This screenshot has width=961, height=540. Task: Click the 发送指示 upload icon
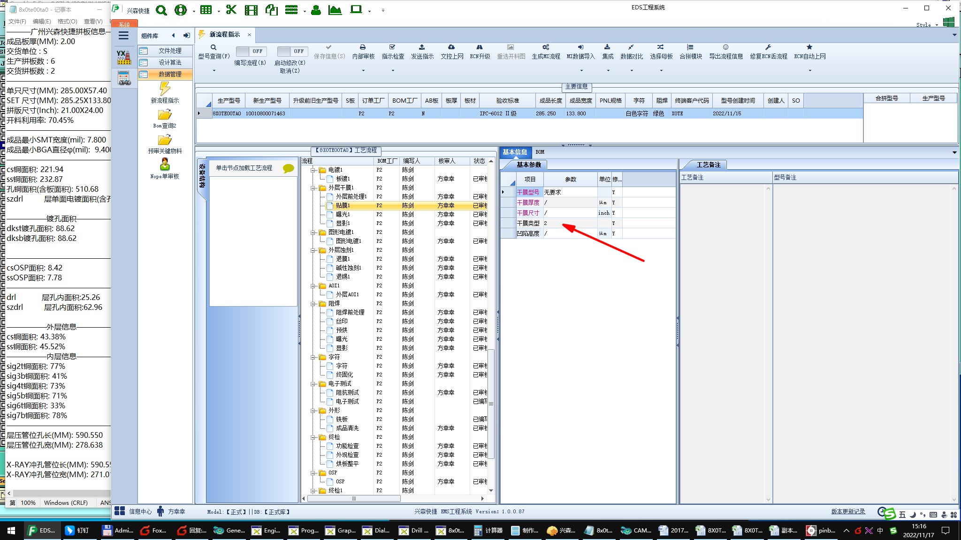422,47
